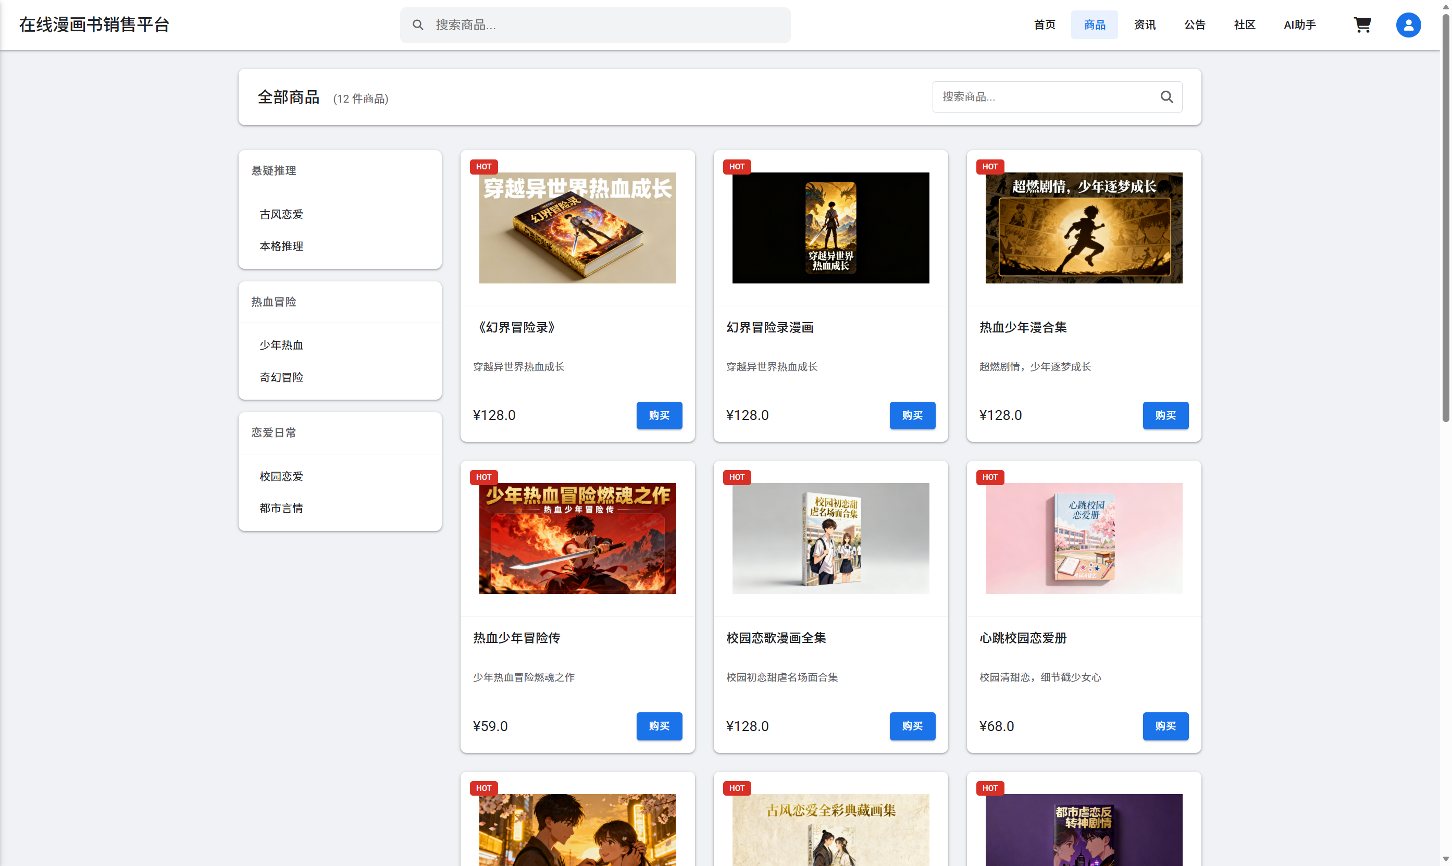Viewport: 1452px width, 866px height.
Task: Click the user profile avatar icon
Action: point(1408,24)
